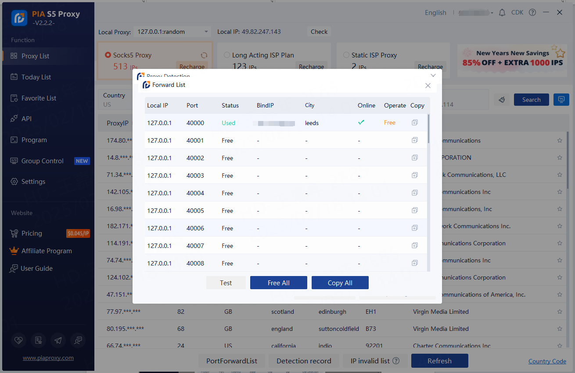Image resolution: width=575 pixels, height=373 pixels.
Task: Open the handshake icon in sidebar footer
Action: click(18, 340)
